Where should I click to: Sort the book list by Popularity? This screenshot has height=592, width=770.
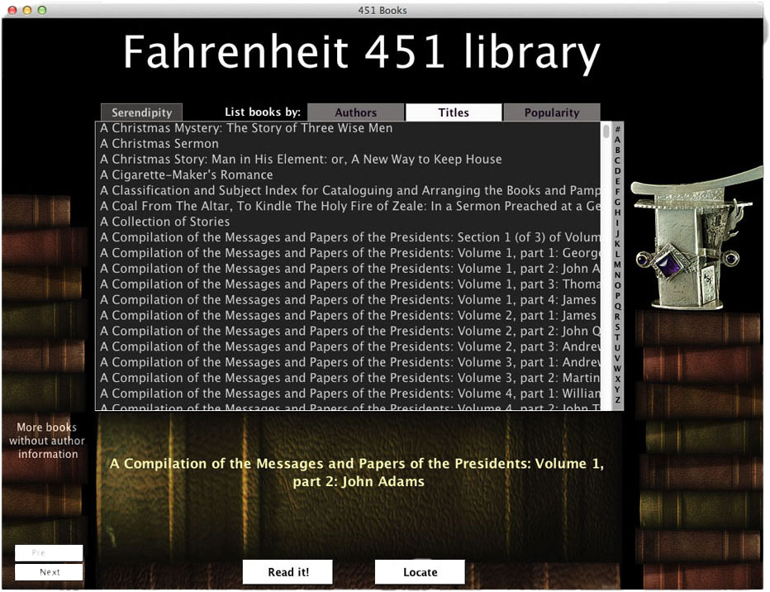(551, 112)
